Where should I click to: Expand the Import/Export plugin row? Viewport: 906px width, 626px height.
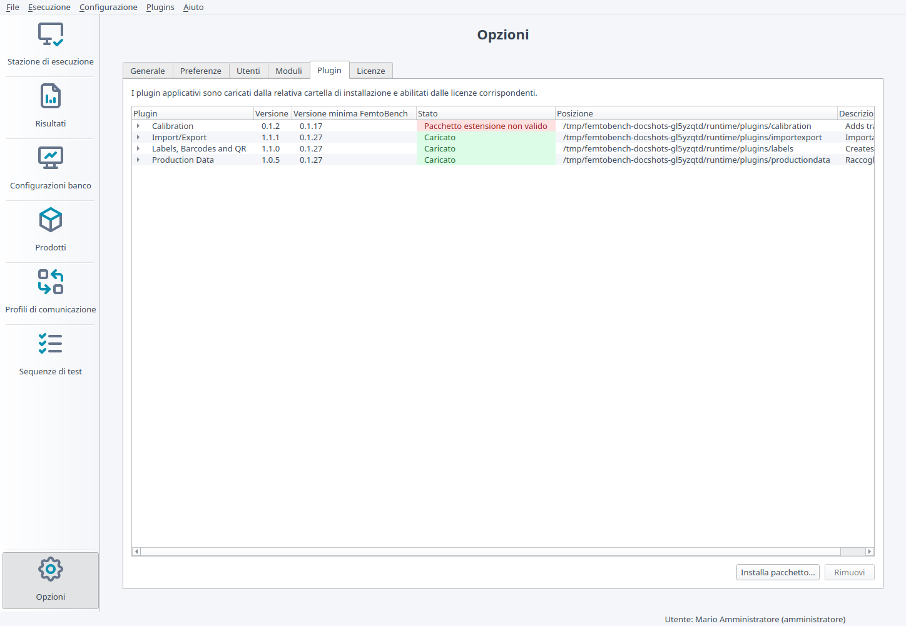coord(138,137)
